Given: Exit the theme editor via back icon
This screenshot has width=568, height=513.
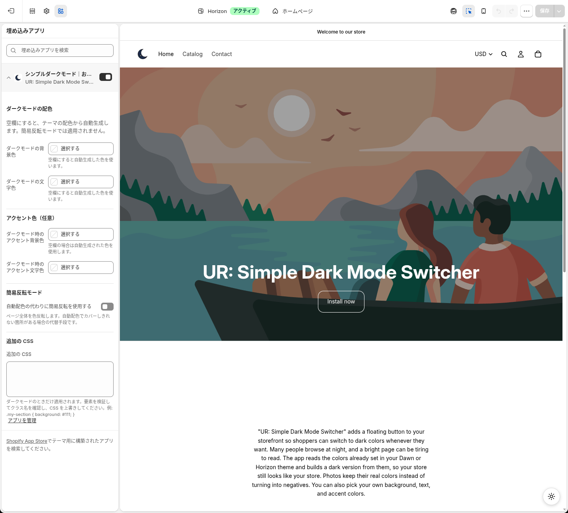Looking at the screenshot, I should (x=11, y=11).
